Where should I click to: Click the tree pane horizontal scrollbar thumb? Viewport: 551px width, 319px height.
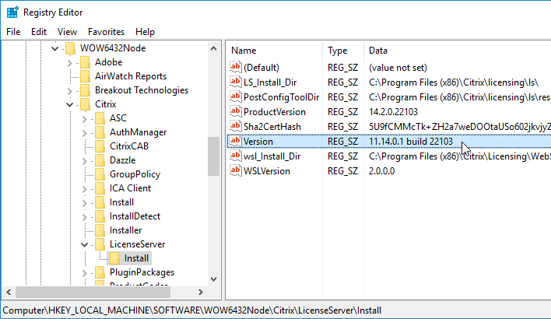click(x=93, y=292)
